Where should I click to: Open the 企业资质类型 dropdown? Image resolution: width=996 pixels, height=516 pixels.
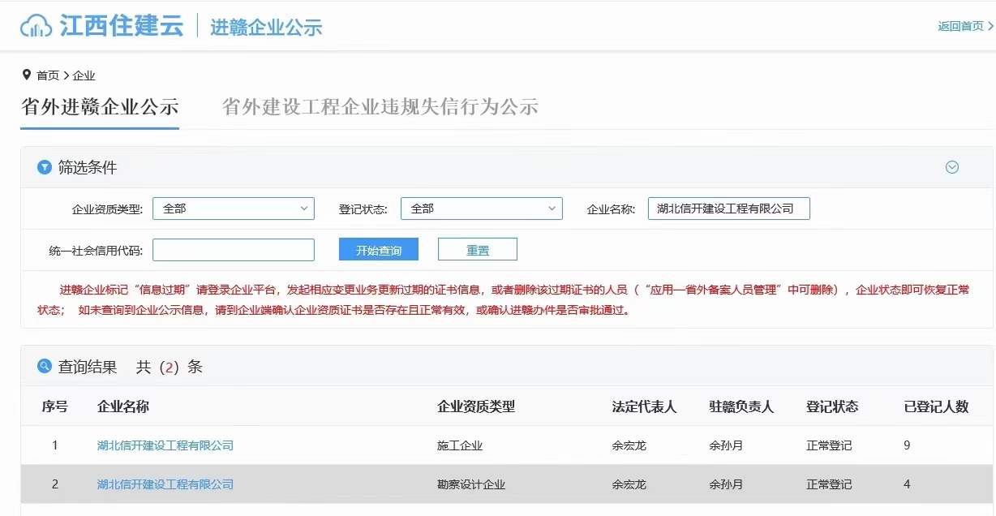[234, 209]
